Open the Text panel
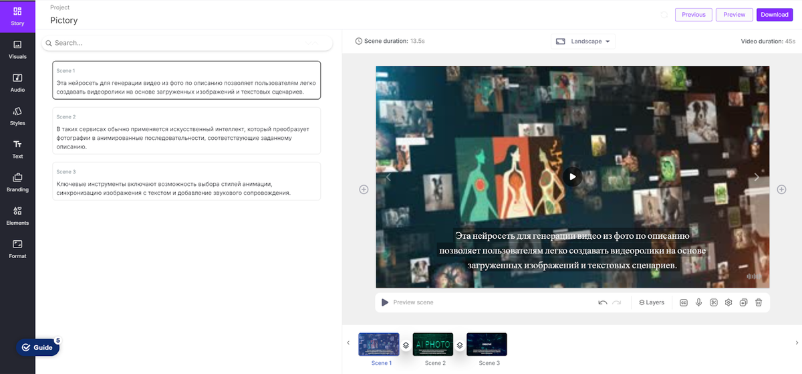The width and height of the screenshot is (802, 374). [17, 149]
